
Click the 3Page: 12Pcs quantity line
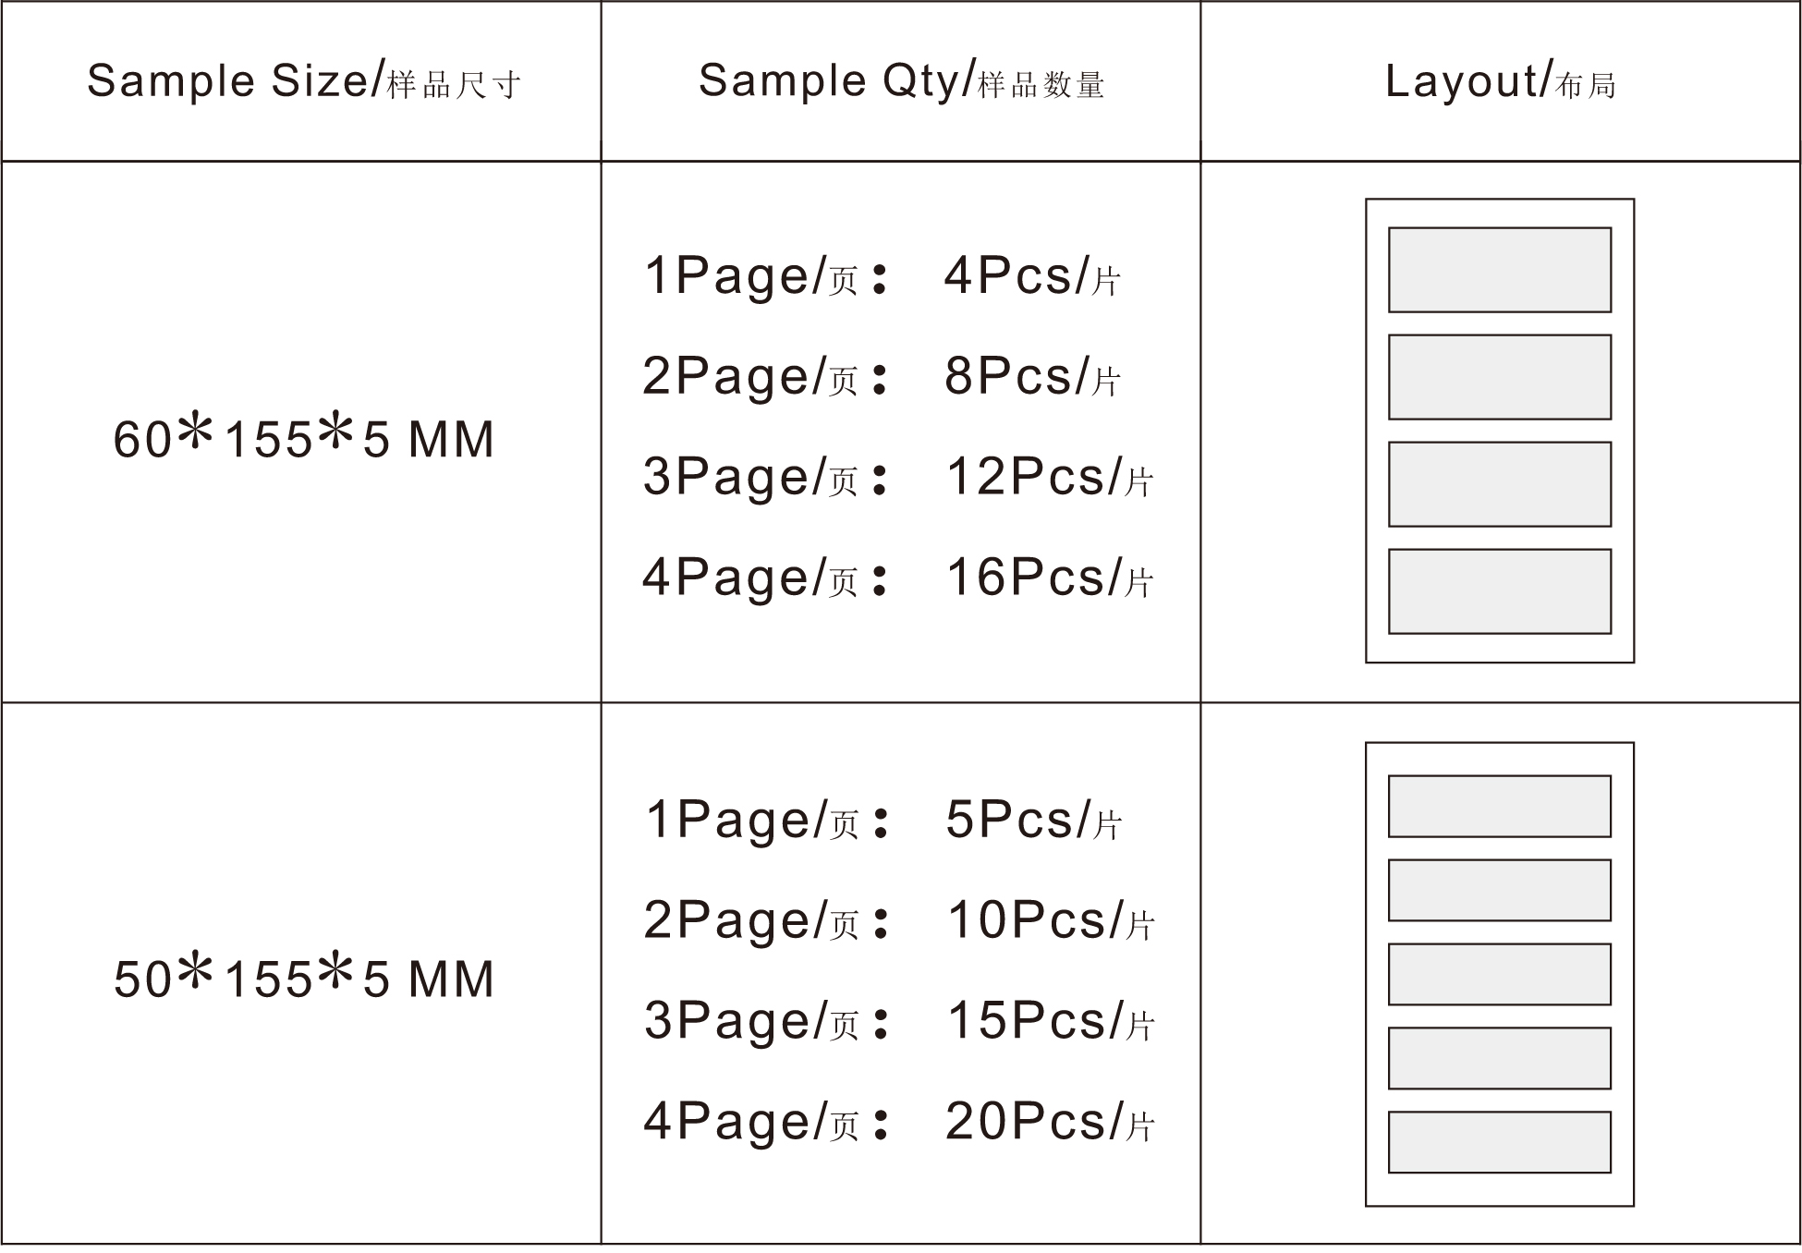(898, 477)
